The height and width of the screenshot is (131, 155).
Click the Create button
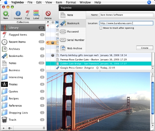tap(145, 48)
